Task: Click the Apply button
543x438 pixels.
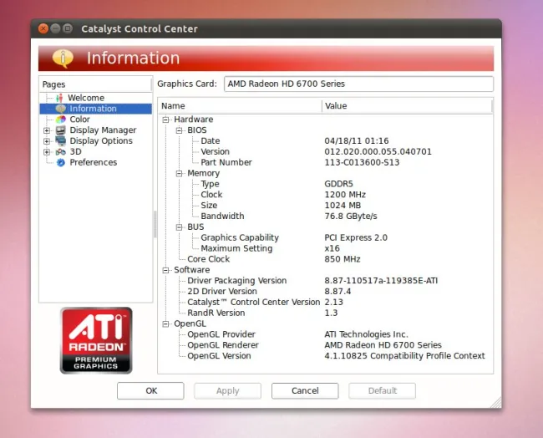Action: [227, 391]
